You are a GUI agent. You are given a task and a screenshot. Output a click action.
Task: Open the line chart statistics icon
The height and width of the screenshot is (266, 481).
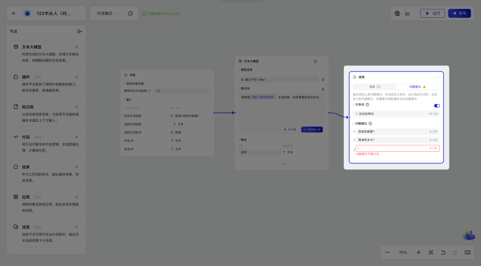(408, 13)
